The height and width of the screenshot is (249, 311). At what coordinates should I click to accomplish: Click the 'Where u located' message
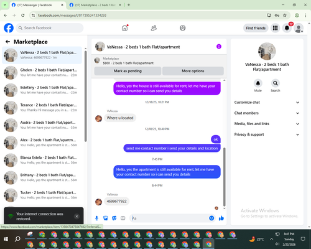coord(120,118)
